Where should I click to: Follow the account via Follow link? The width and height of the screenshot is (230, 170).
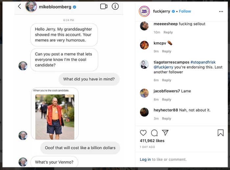185,11
